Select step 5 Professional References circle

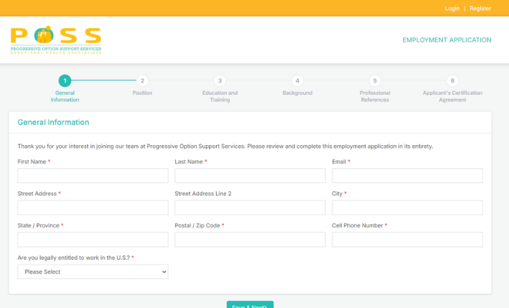point(374,80)
